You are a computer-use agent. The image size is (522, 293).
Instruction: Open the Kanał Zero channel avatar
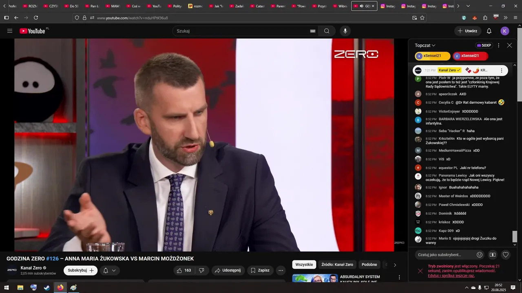click(12, 270)
